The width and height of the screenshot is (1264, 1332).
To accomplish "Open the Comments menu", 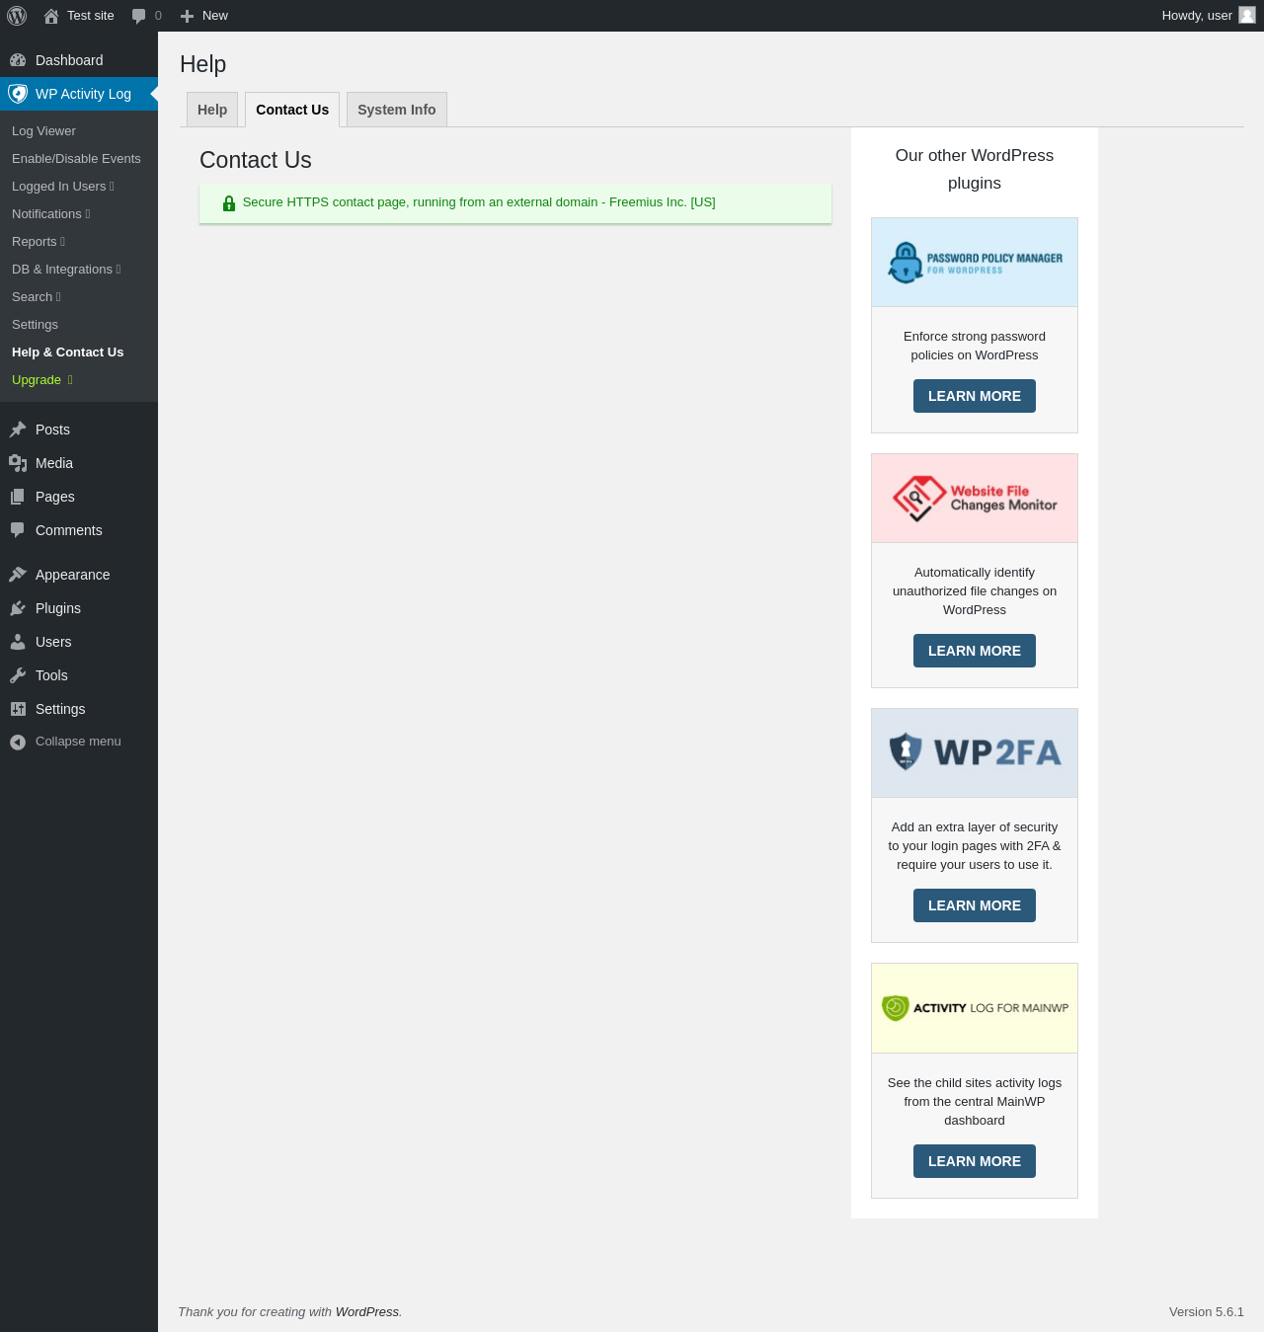I will (79, 530).
